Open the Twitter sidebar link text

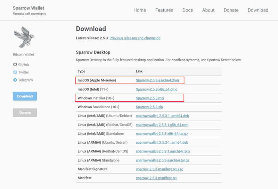24,72
